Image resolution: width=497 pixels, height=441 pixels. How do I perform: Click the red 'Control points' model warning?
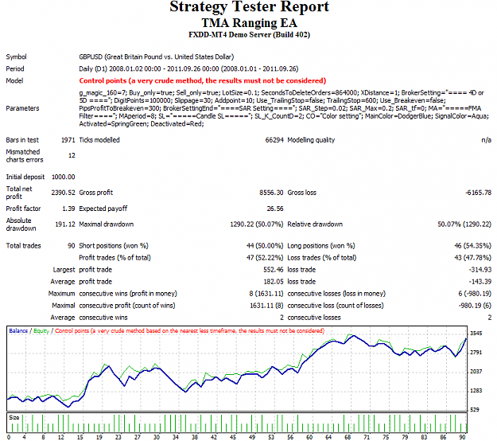[203, 80]
